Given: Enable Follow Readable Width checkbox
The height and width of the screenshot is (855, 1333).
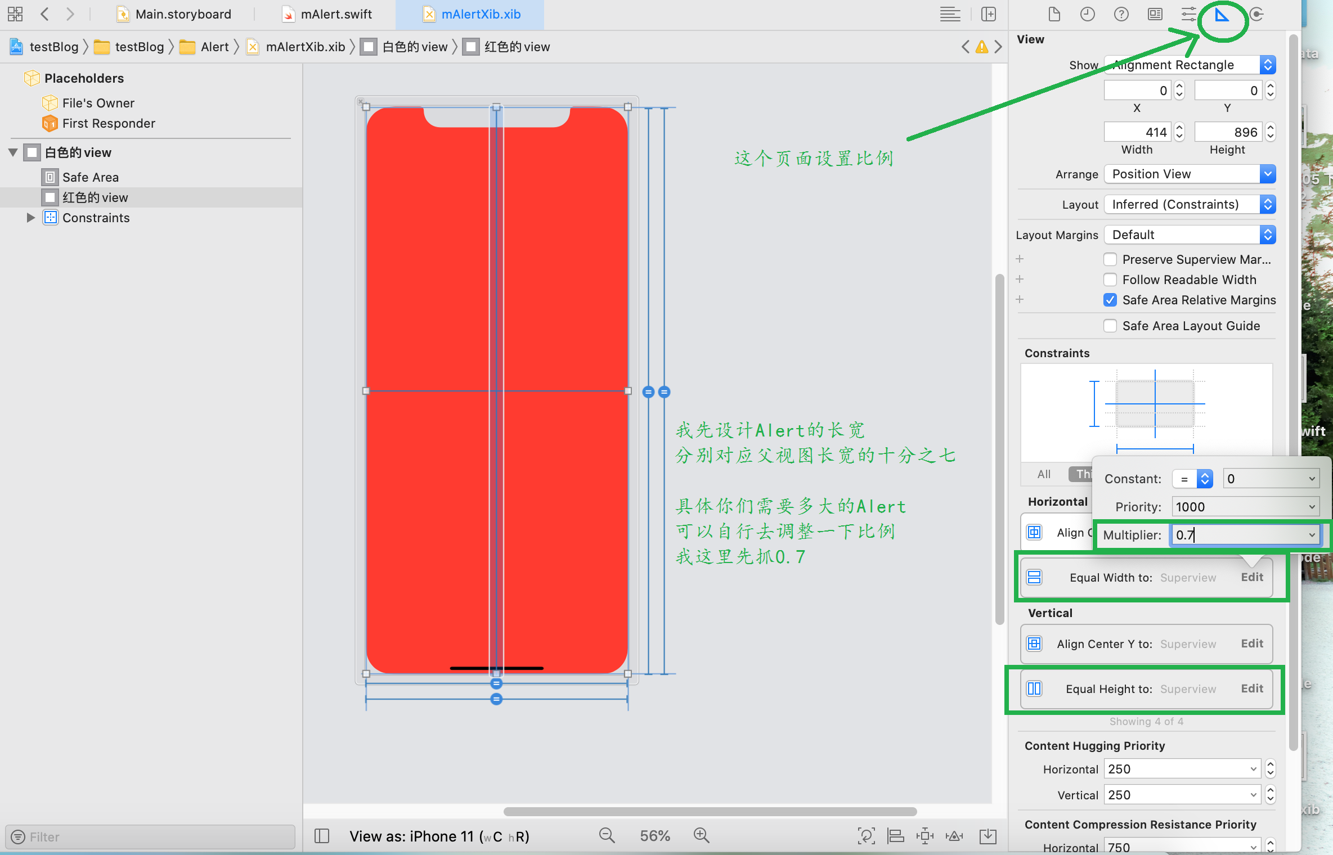Looking at the screenshot, I should point(1111,280).
